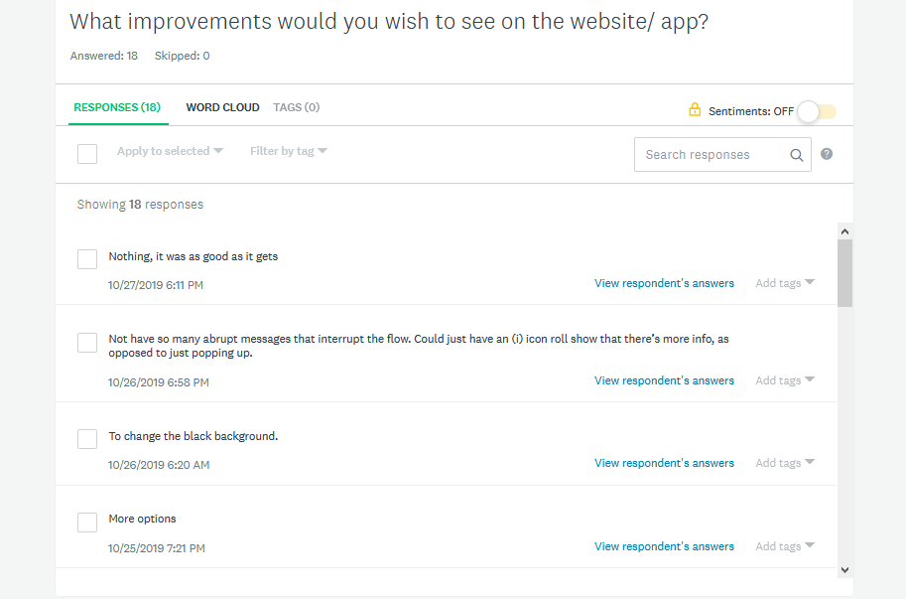Open Add tags for "More options" response

784,546
